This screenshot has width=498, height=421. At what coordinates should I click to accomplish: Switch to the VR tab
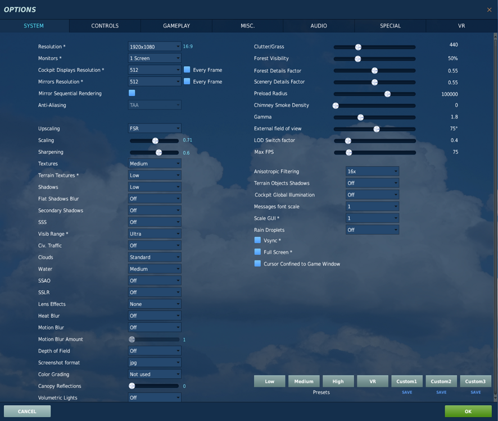click(461, 26)
